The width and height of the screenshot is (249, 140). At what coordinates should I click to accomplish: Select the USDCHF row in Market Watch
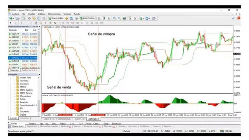pos(23,34)
